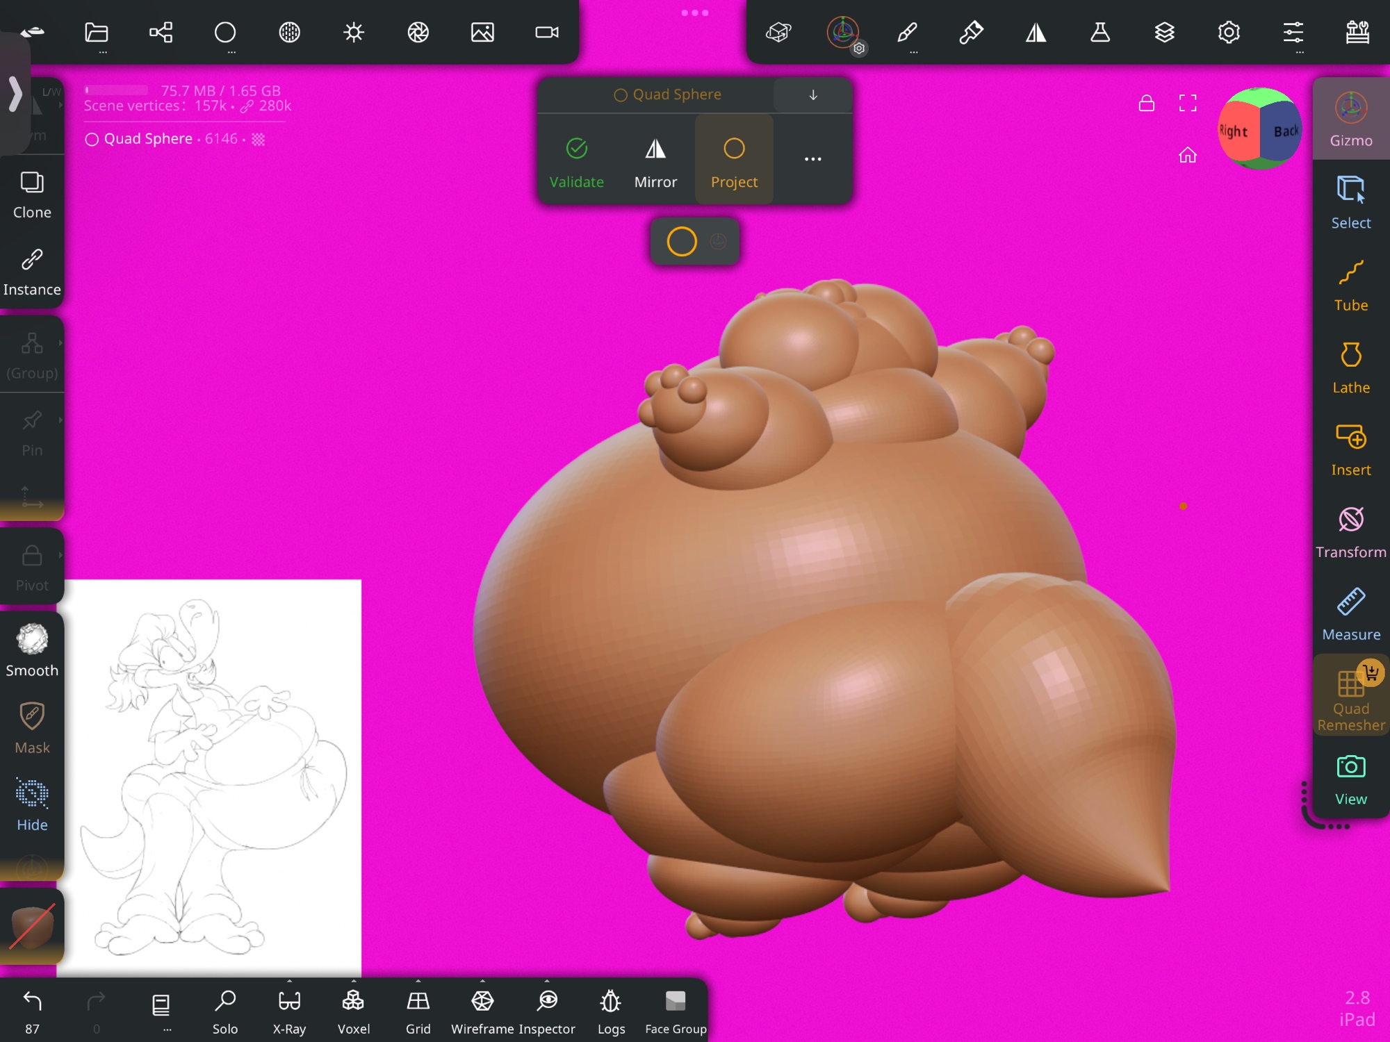Viewport: 1390px width, 1042px height.
Task: Select the Transform tool
Action: [x=1350, y=533]
